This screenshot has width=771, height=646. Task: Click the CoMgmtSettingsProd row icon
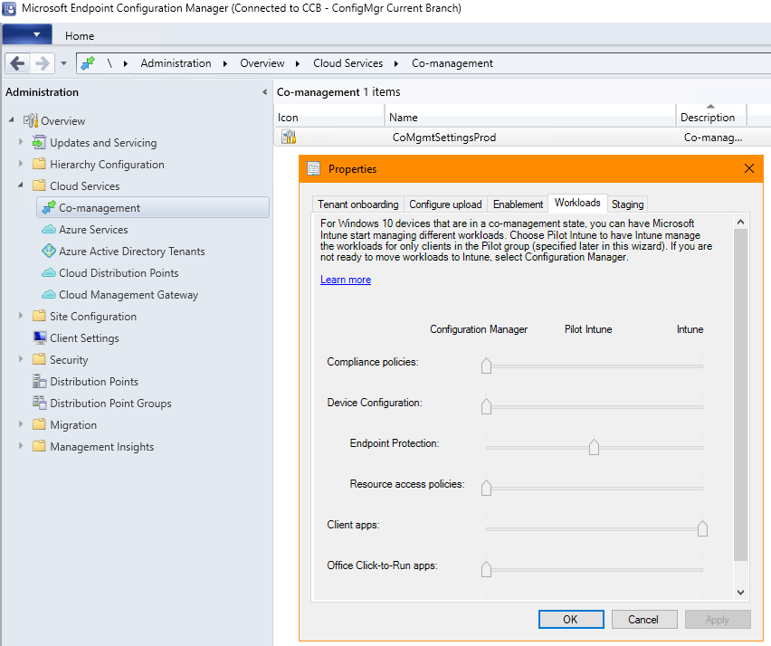(x=289, y=138)
